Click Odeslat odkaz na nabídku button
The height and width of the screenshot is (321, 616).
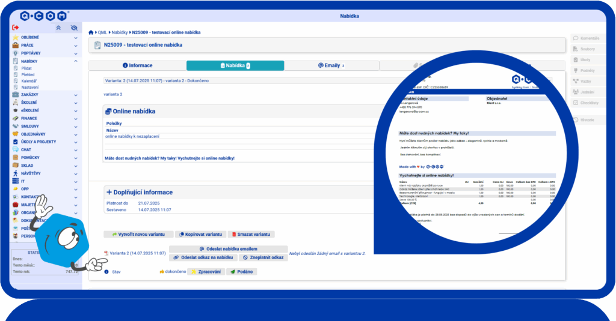203,257
